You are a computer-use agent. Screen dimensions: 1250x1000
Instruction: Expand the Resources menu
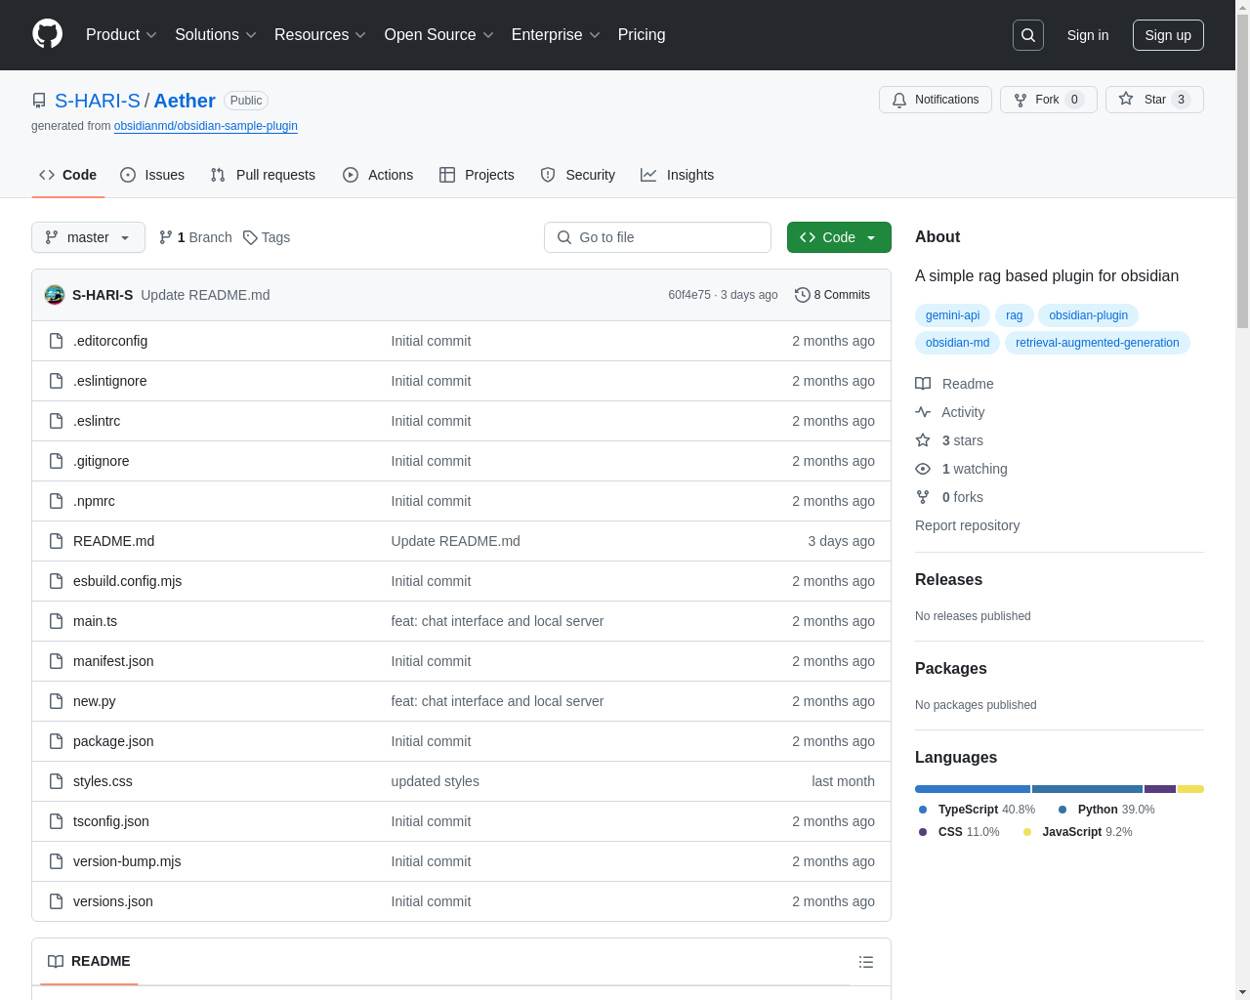coord(320,35)
